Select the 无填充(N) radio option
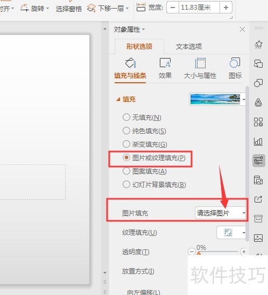 142,117
